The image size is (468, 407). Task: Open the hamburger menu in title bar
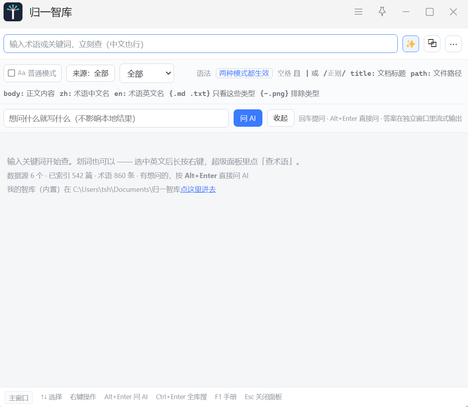pos(358,12)
